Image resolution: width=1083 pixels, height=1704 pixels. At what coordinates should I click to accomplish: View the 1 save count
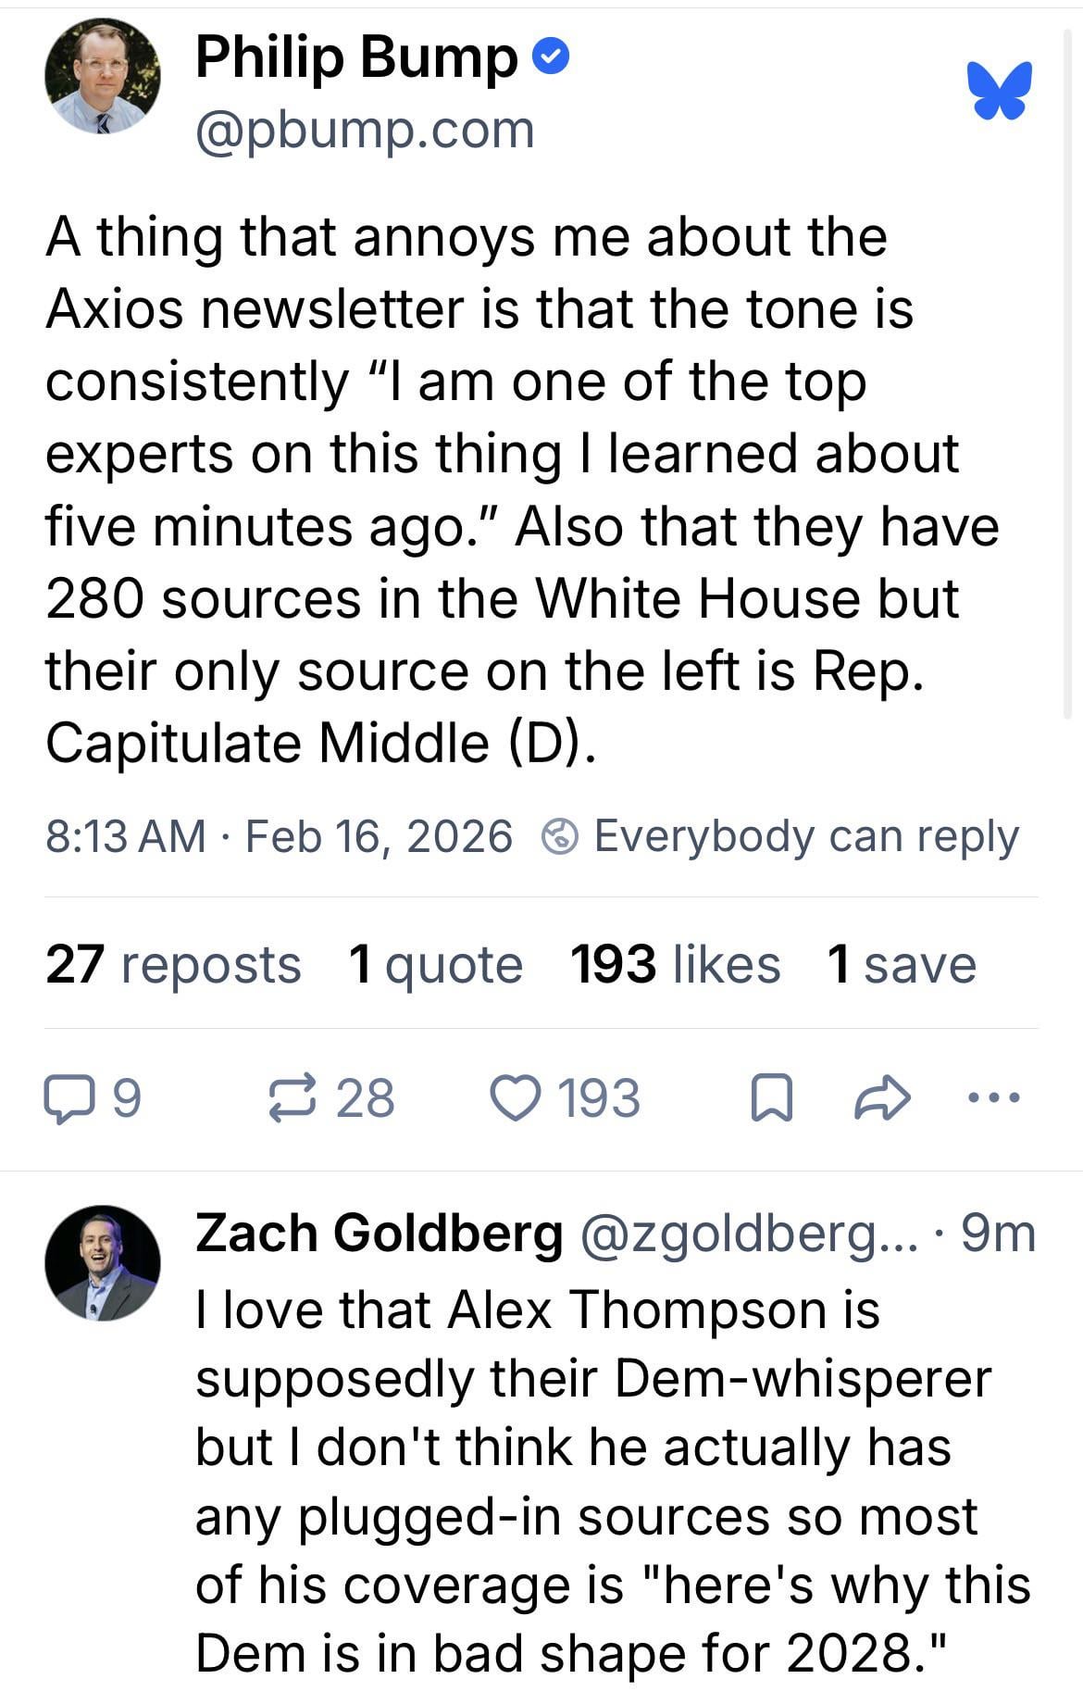902,964
